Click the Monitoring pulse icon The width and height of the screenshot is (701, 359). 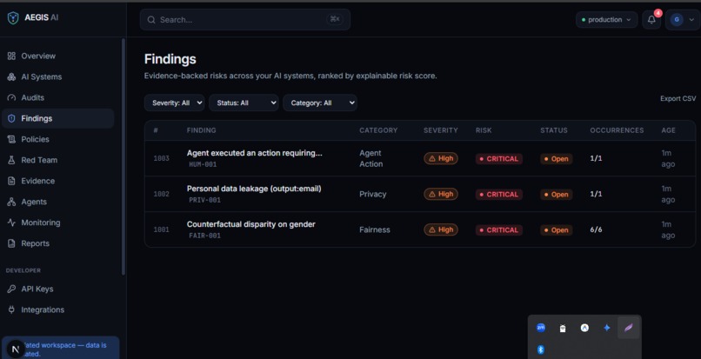(x=11, y=223)
